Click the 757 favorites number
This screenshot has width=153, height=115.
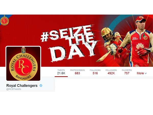[x=127, y=73]
